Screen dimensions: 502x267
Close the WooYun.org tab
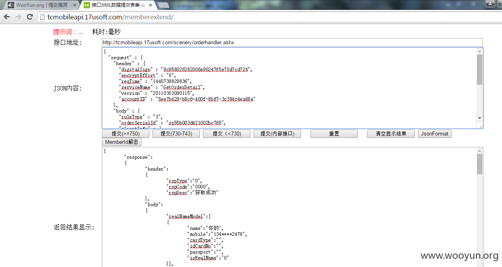pyautogui.click(x=74, y=5)
